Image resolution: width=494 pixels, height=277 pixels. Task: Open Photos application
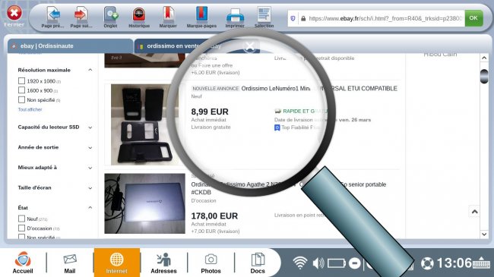pyautogui.click(x=211, y=263)
